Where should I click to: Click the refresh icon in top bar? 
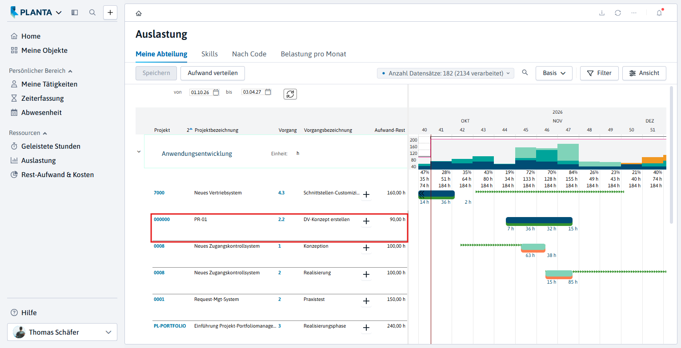(618, 13)
